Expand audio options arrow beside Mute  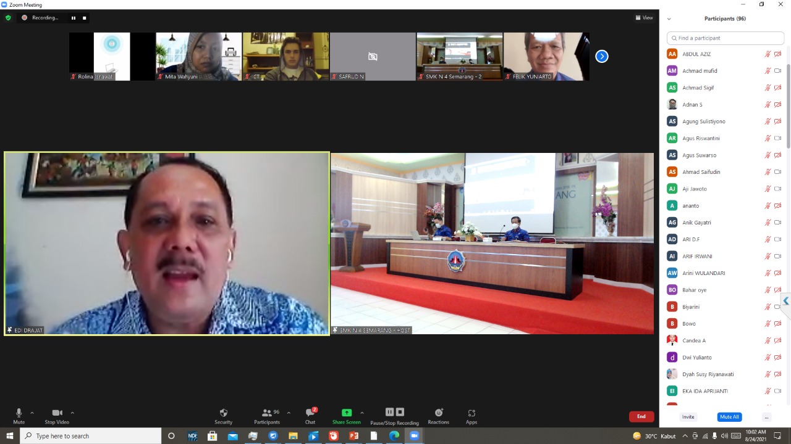32,413
